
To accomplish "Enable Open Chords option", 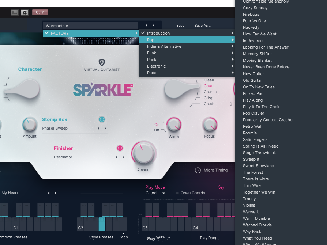I will point(191,193).
